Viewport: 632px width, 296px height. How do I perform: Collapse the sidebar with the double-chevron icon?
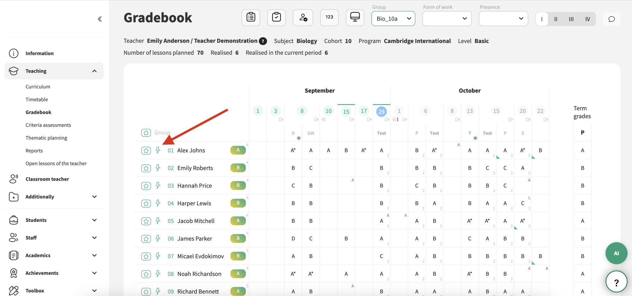(x=100, y=19)
